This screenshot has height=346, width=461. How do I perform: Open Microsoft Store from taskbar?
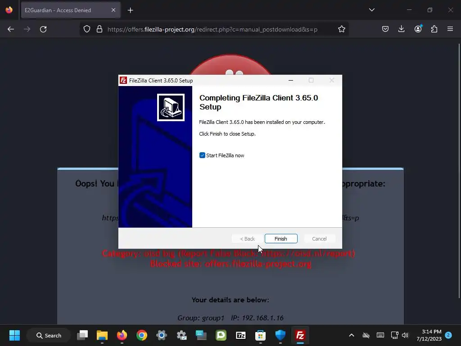[x=260, y=335]
